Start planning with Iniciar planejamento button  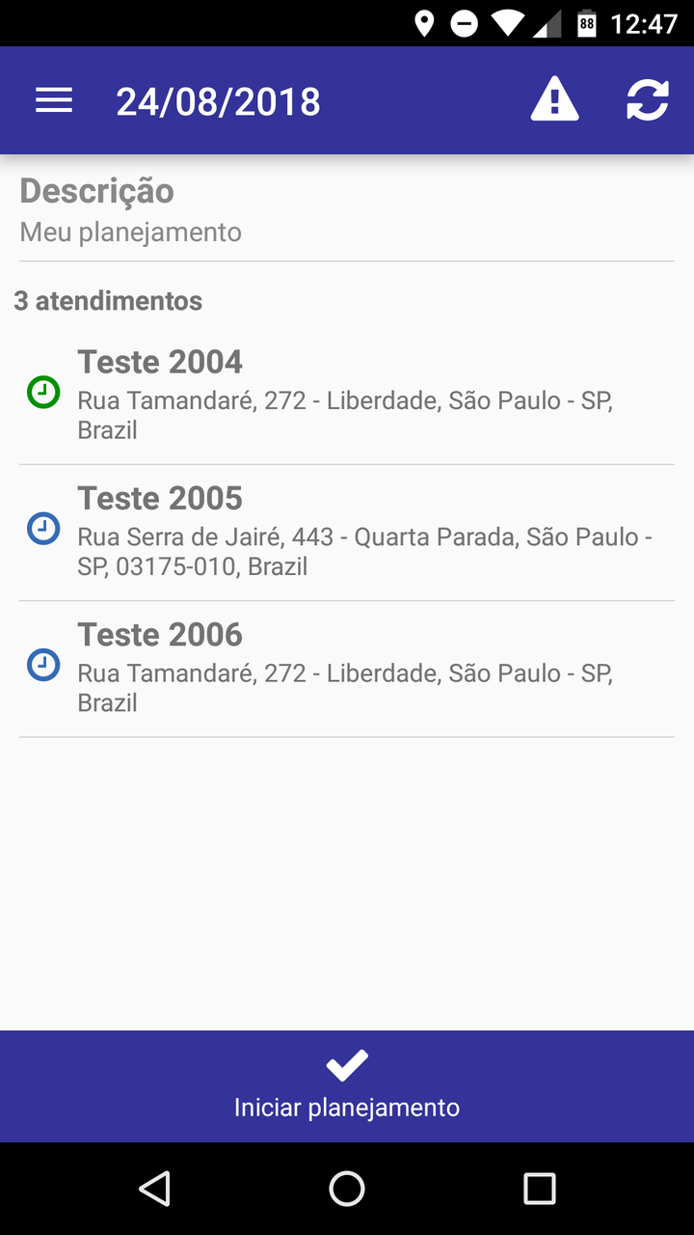point(347,1106)
